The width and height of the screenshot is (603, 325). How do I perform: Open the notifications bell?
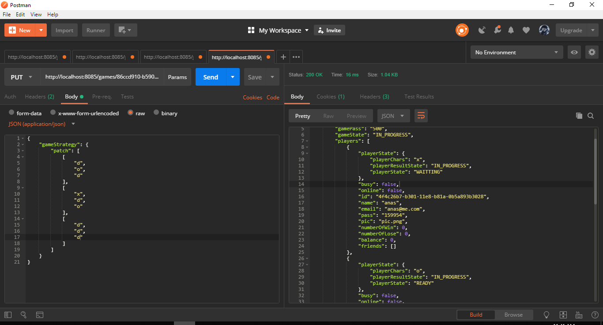coord(511,30)
